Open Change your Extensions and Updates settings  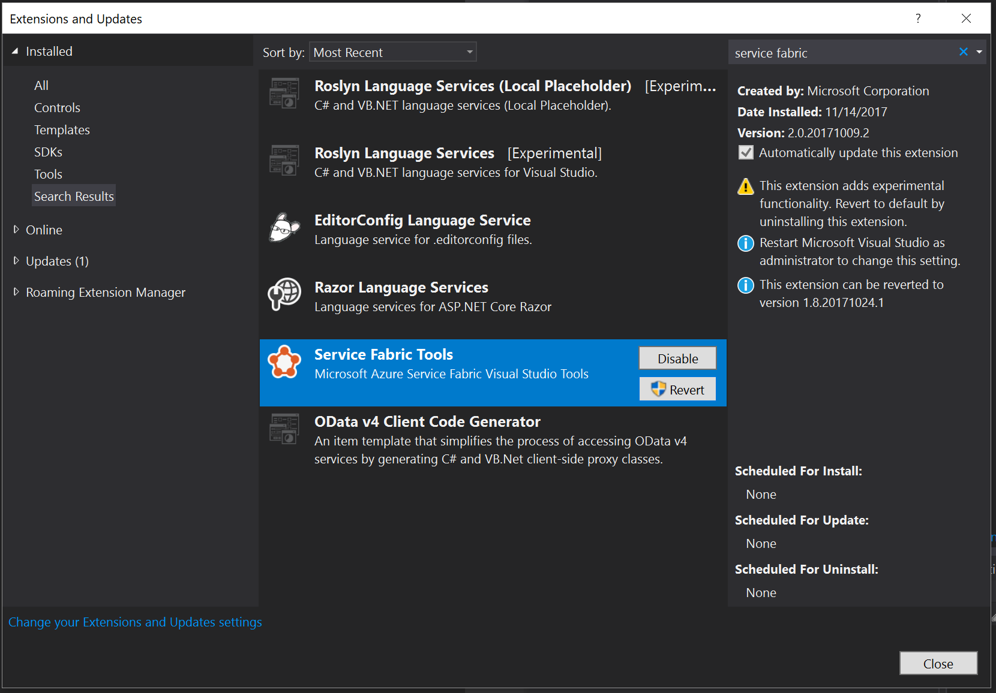(x=135, y=622)
